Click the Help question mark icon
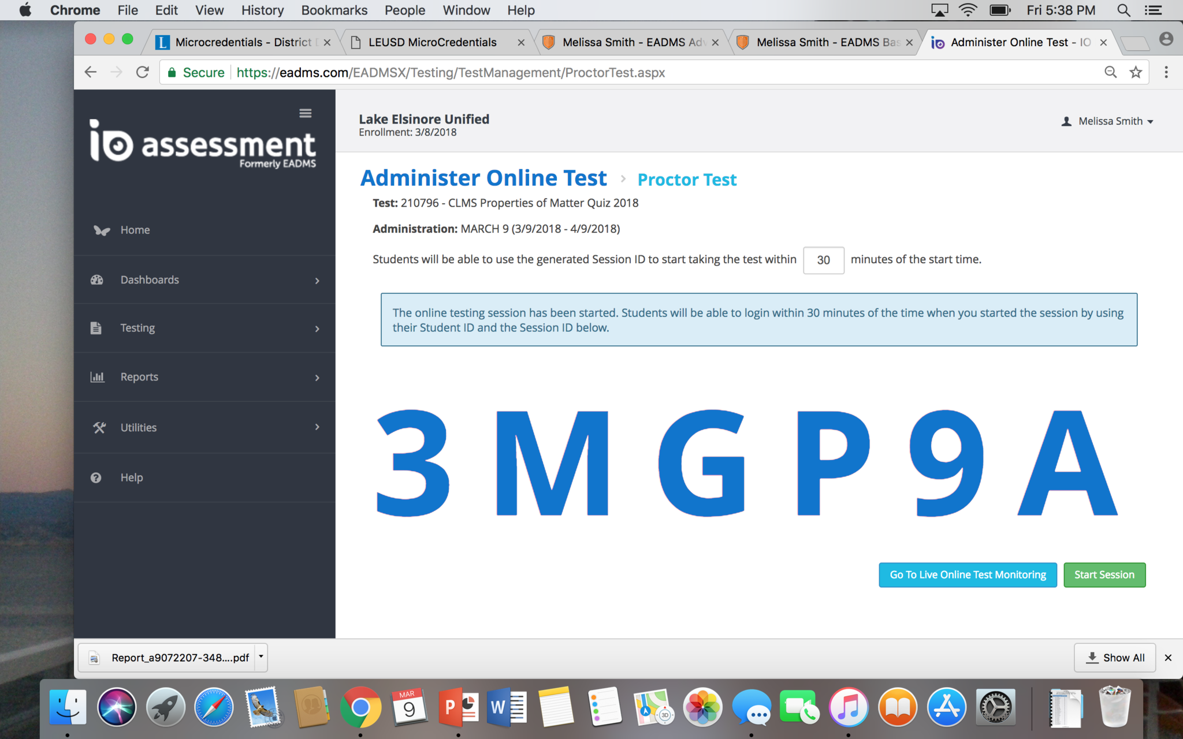The image size is (1183, 739). coord(96,477)
